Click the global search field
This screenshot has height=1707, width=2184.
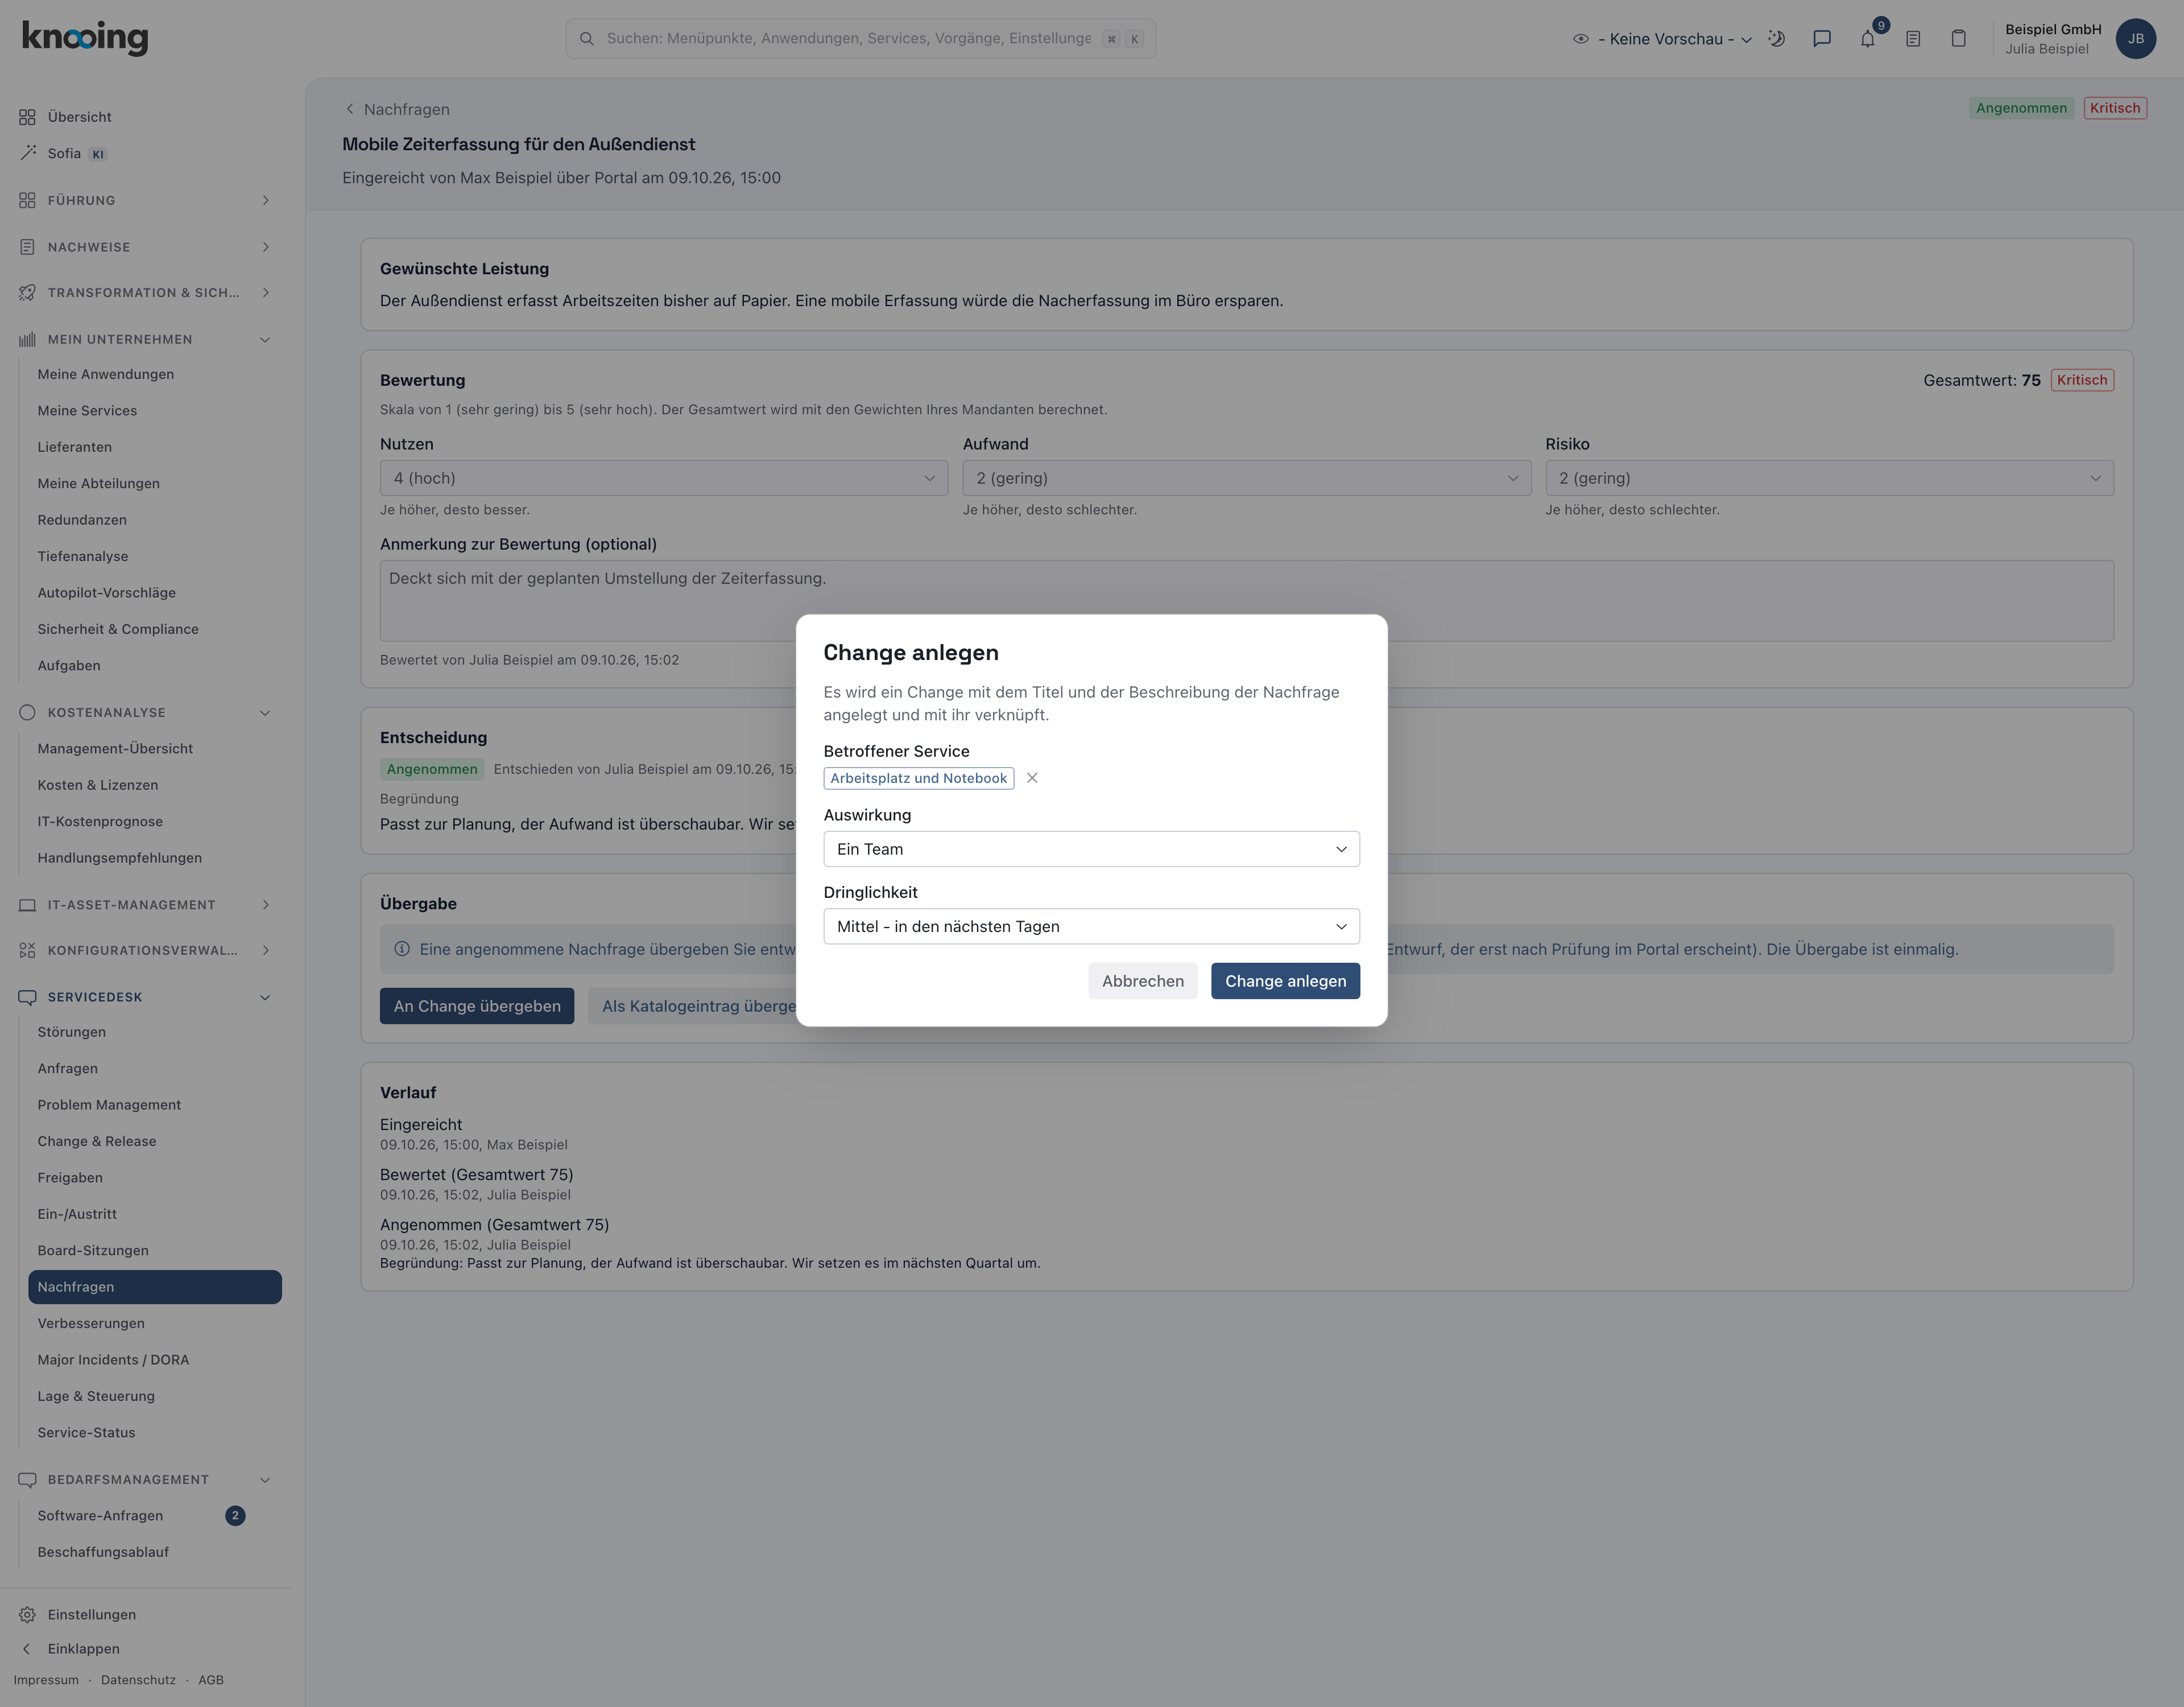(860, 38)
